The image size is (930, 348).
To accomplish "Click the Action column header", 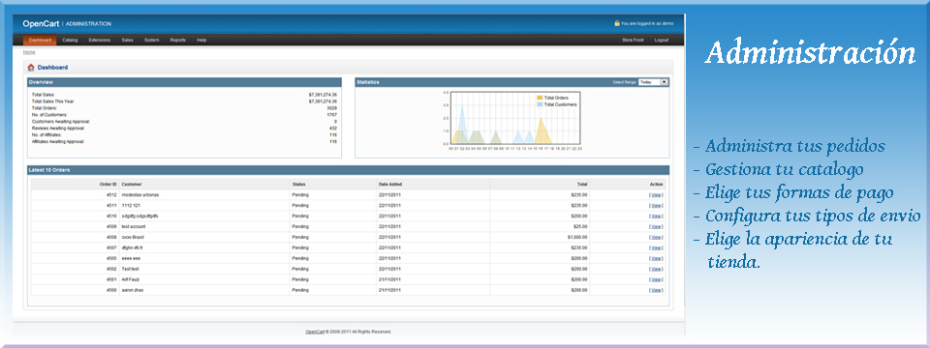I will (657, 184).
